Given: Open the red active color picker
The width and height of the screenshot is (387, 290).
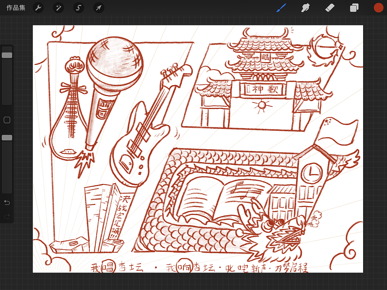Looking at the screenshot, I should 379,8.
